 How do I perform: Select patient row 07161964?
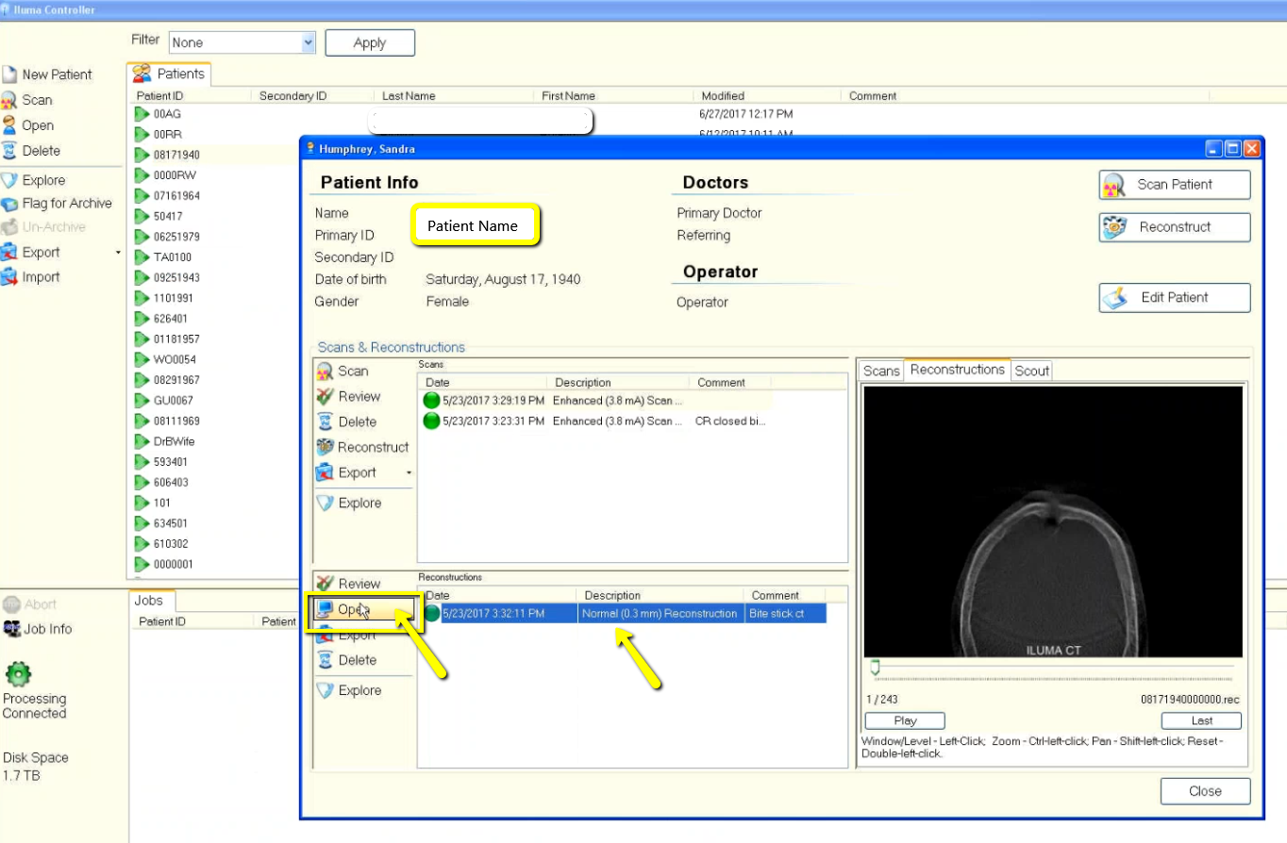coord(214,196)
